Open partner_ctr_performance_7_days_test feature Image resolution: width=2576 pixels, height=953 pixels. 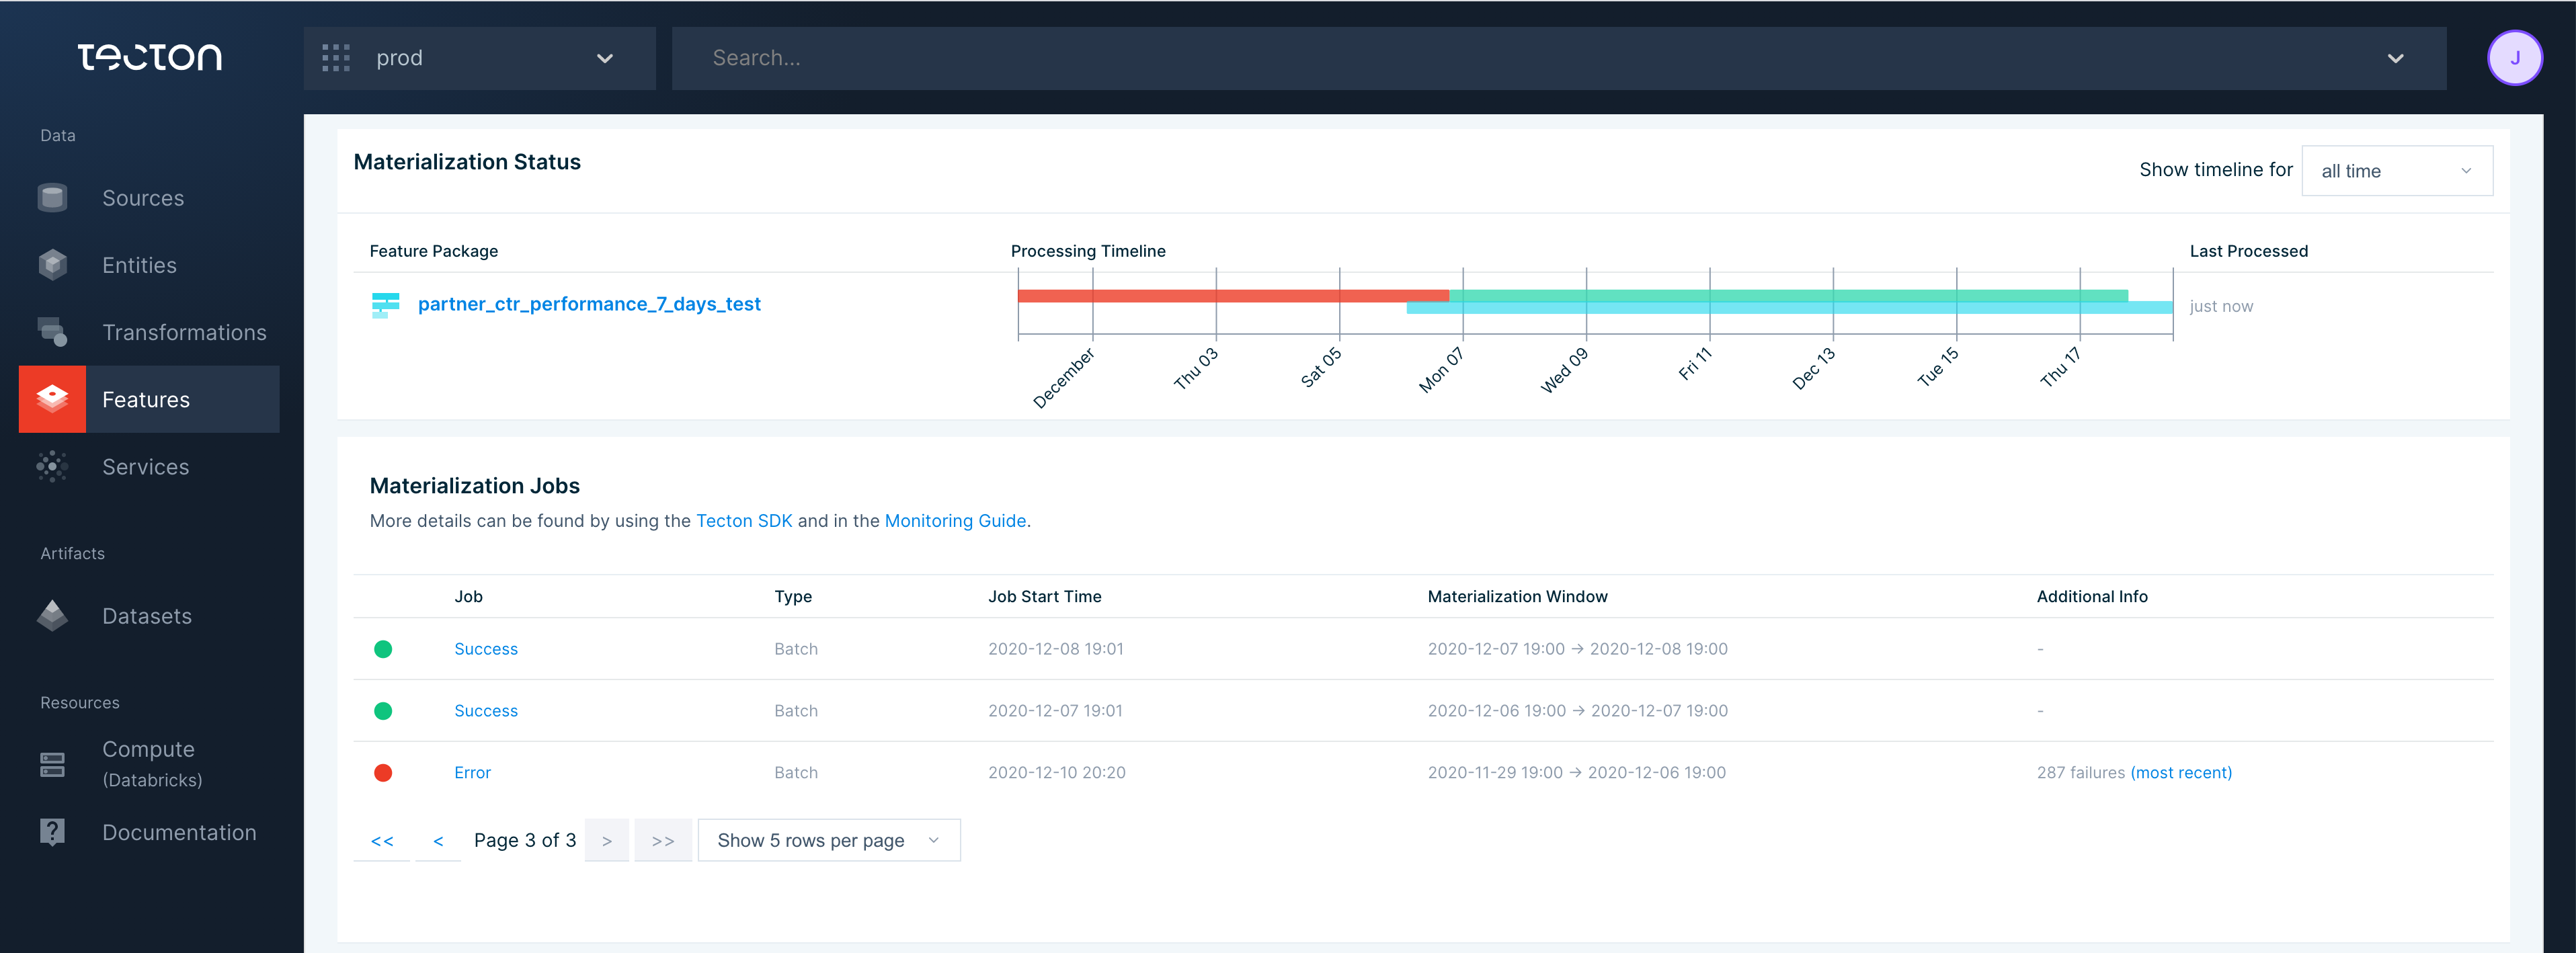click(x=588, y=302)
